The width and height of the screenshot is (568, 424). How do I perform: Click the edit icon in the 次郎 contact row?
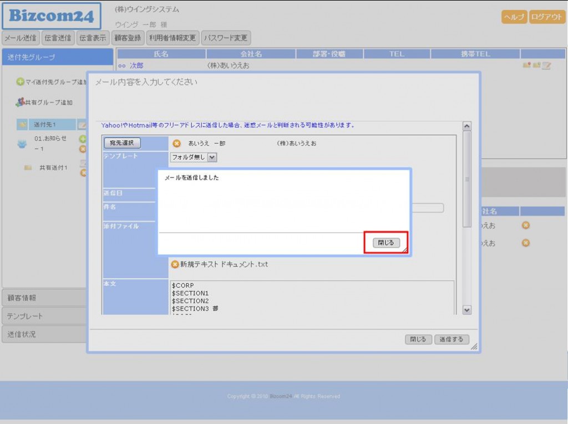[546, 65]
